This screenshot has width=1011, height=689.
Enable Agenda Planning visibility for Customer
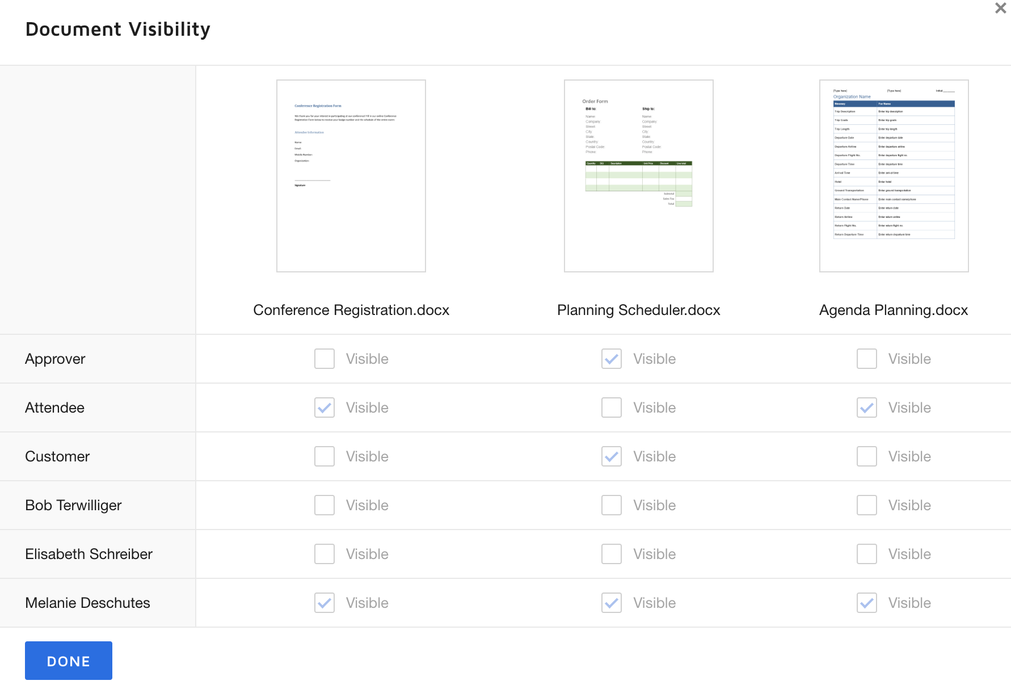point(866,456)
